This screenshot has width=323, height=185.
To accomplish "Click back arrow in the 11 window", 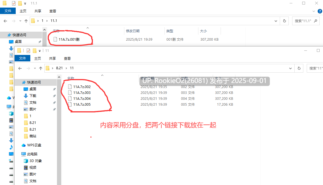I will (x=20, y=68).
